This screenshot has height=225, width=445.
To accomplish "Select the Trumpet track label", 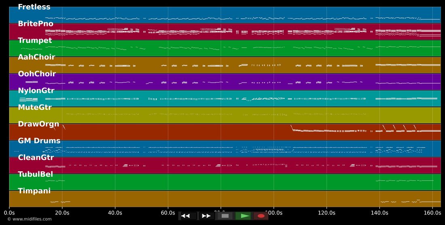I will [x=35, y=40].
